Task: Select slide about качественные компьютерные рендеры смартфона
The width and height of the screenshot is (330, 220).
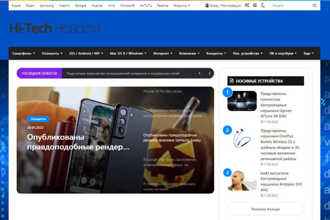Action: tap(172, 113)
